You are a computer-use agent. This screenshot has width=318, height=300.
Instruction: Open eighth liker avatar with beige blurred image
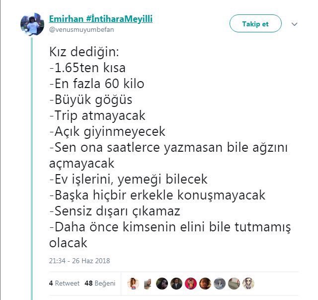click(234, 284)
